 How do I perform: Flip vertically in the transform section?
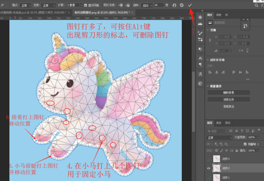(x=247, y=51)
